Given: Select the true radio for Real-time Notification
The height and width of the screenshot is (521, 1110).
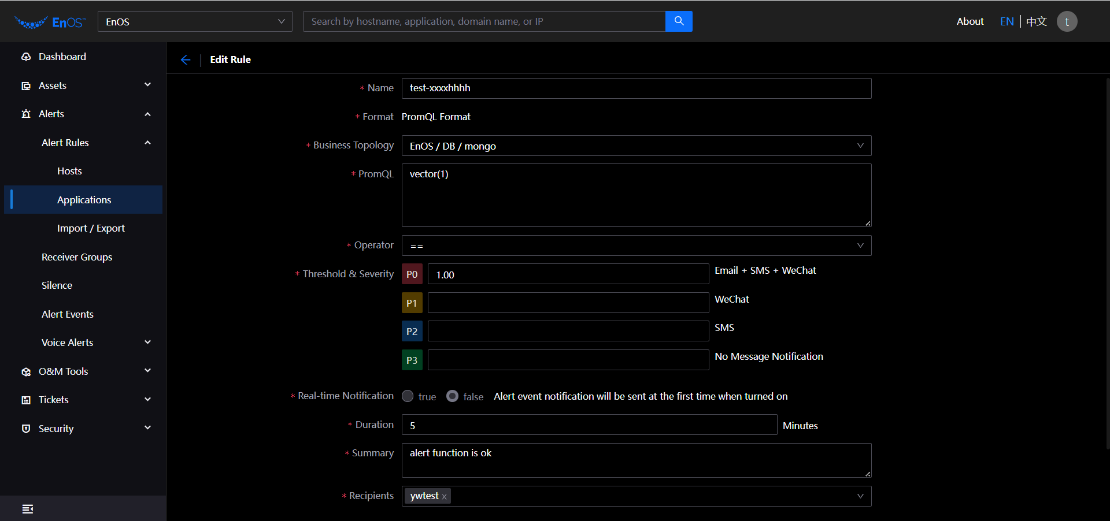Looking at the screenshot, I should [x=408, y=396].
